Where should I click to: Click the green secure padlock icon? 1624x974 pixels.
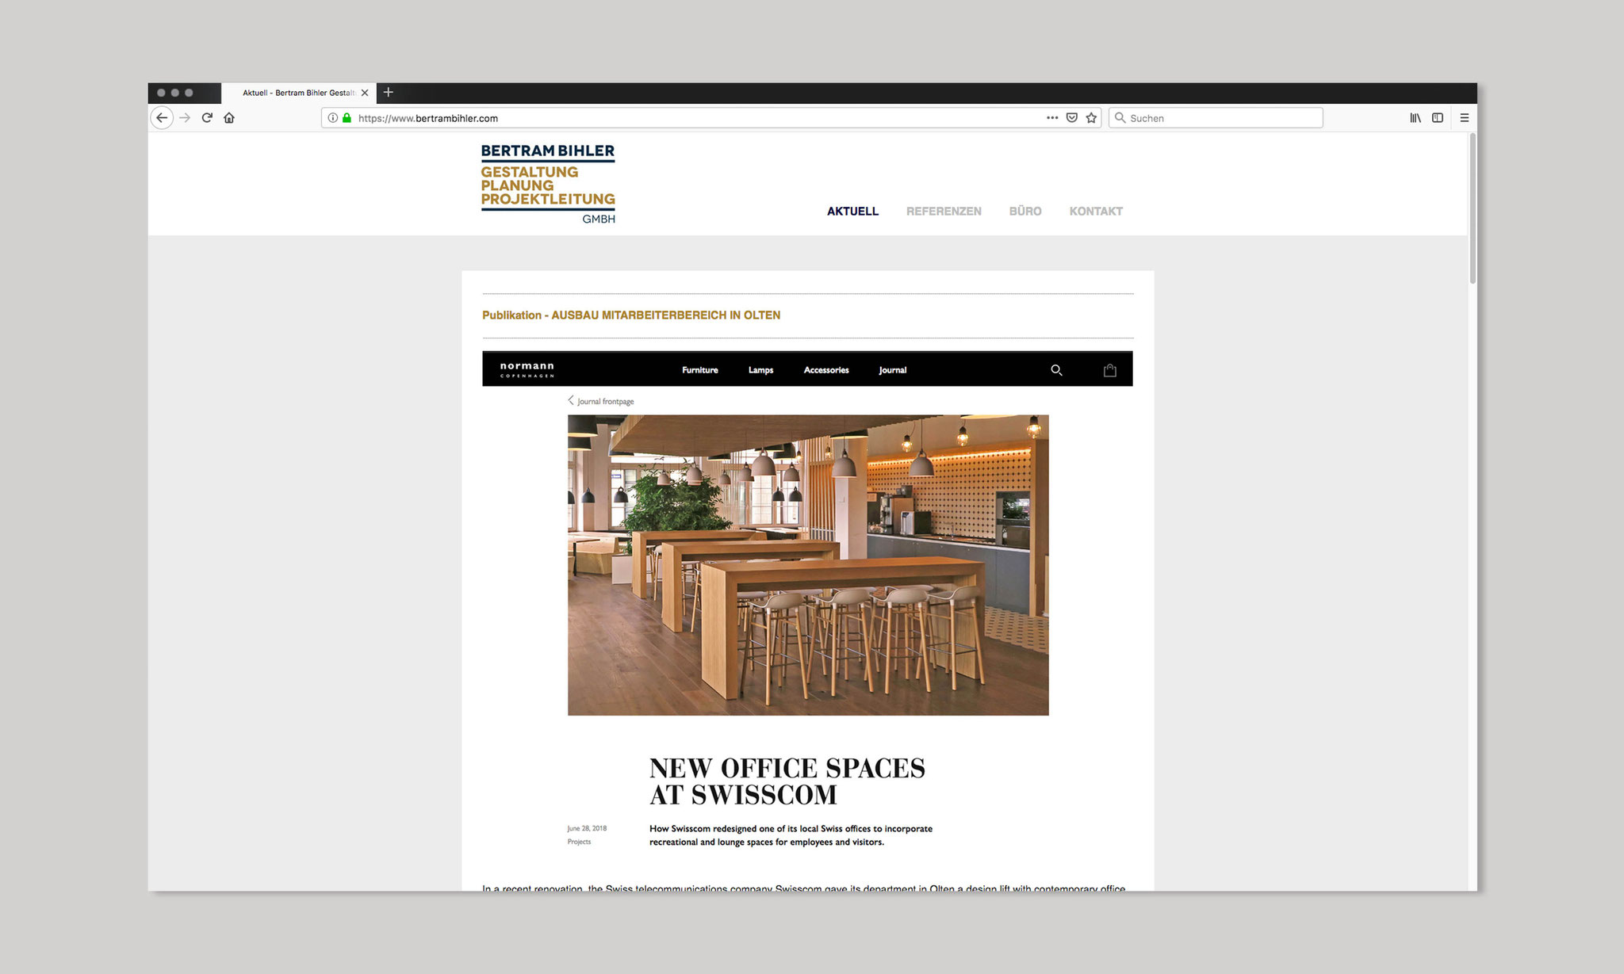[x=347, y=118]
